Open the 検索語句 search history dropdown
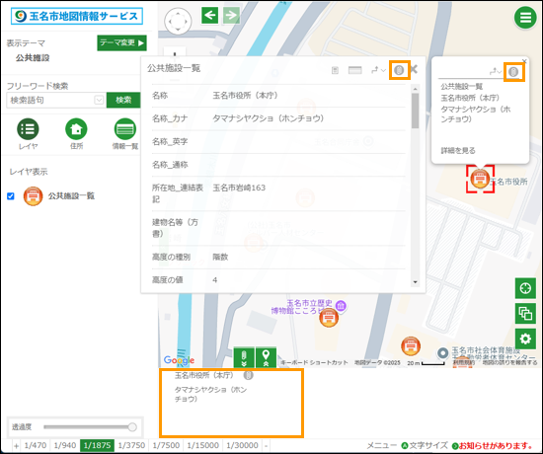 click(99, 100)
